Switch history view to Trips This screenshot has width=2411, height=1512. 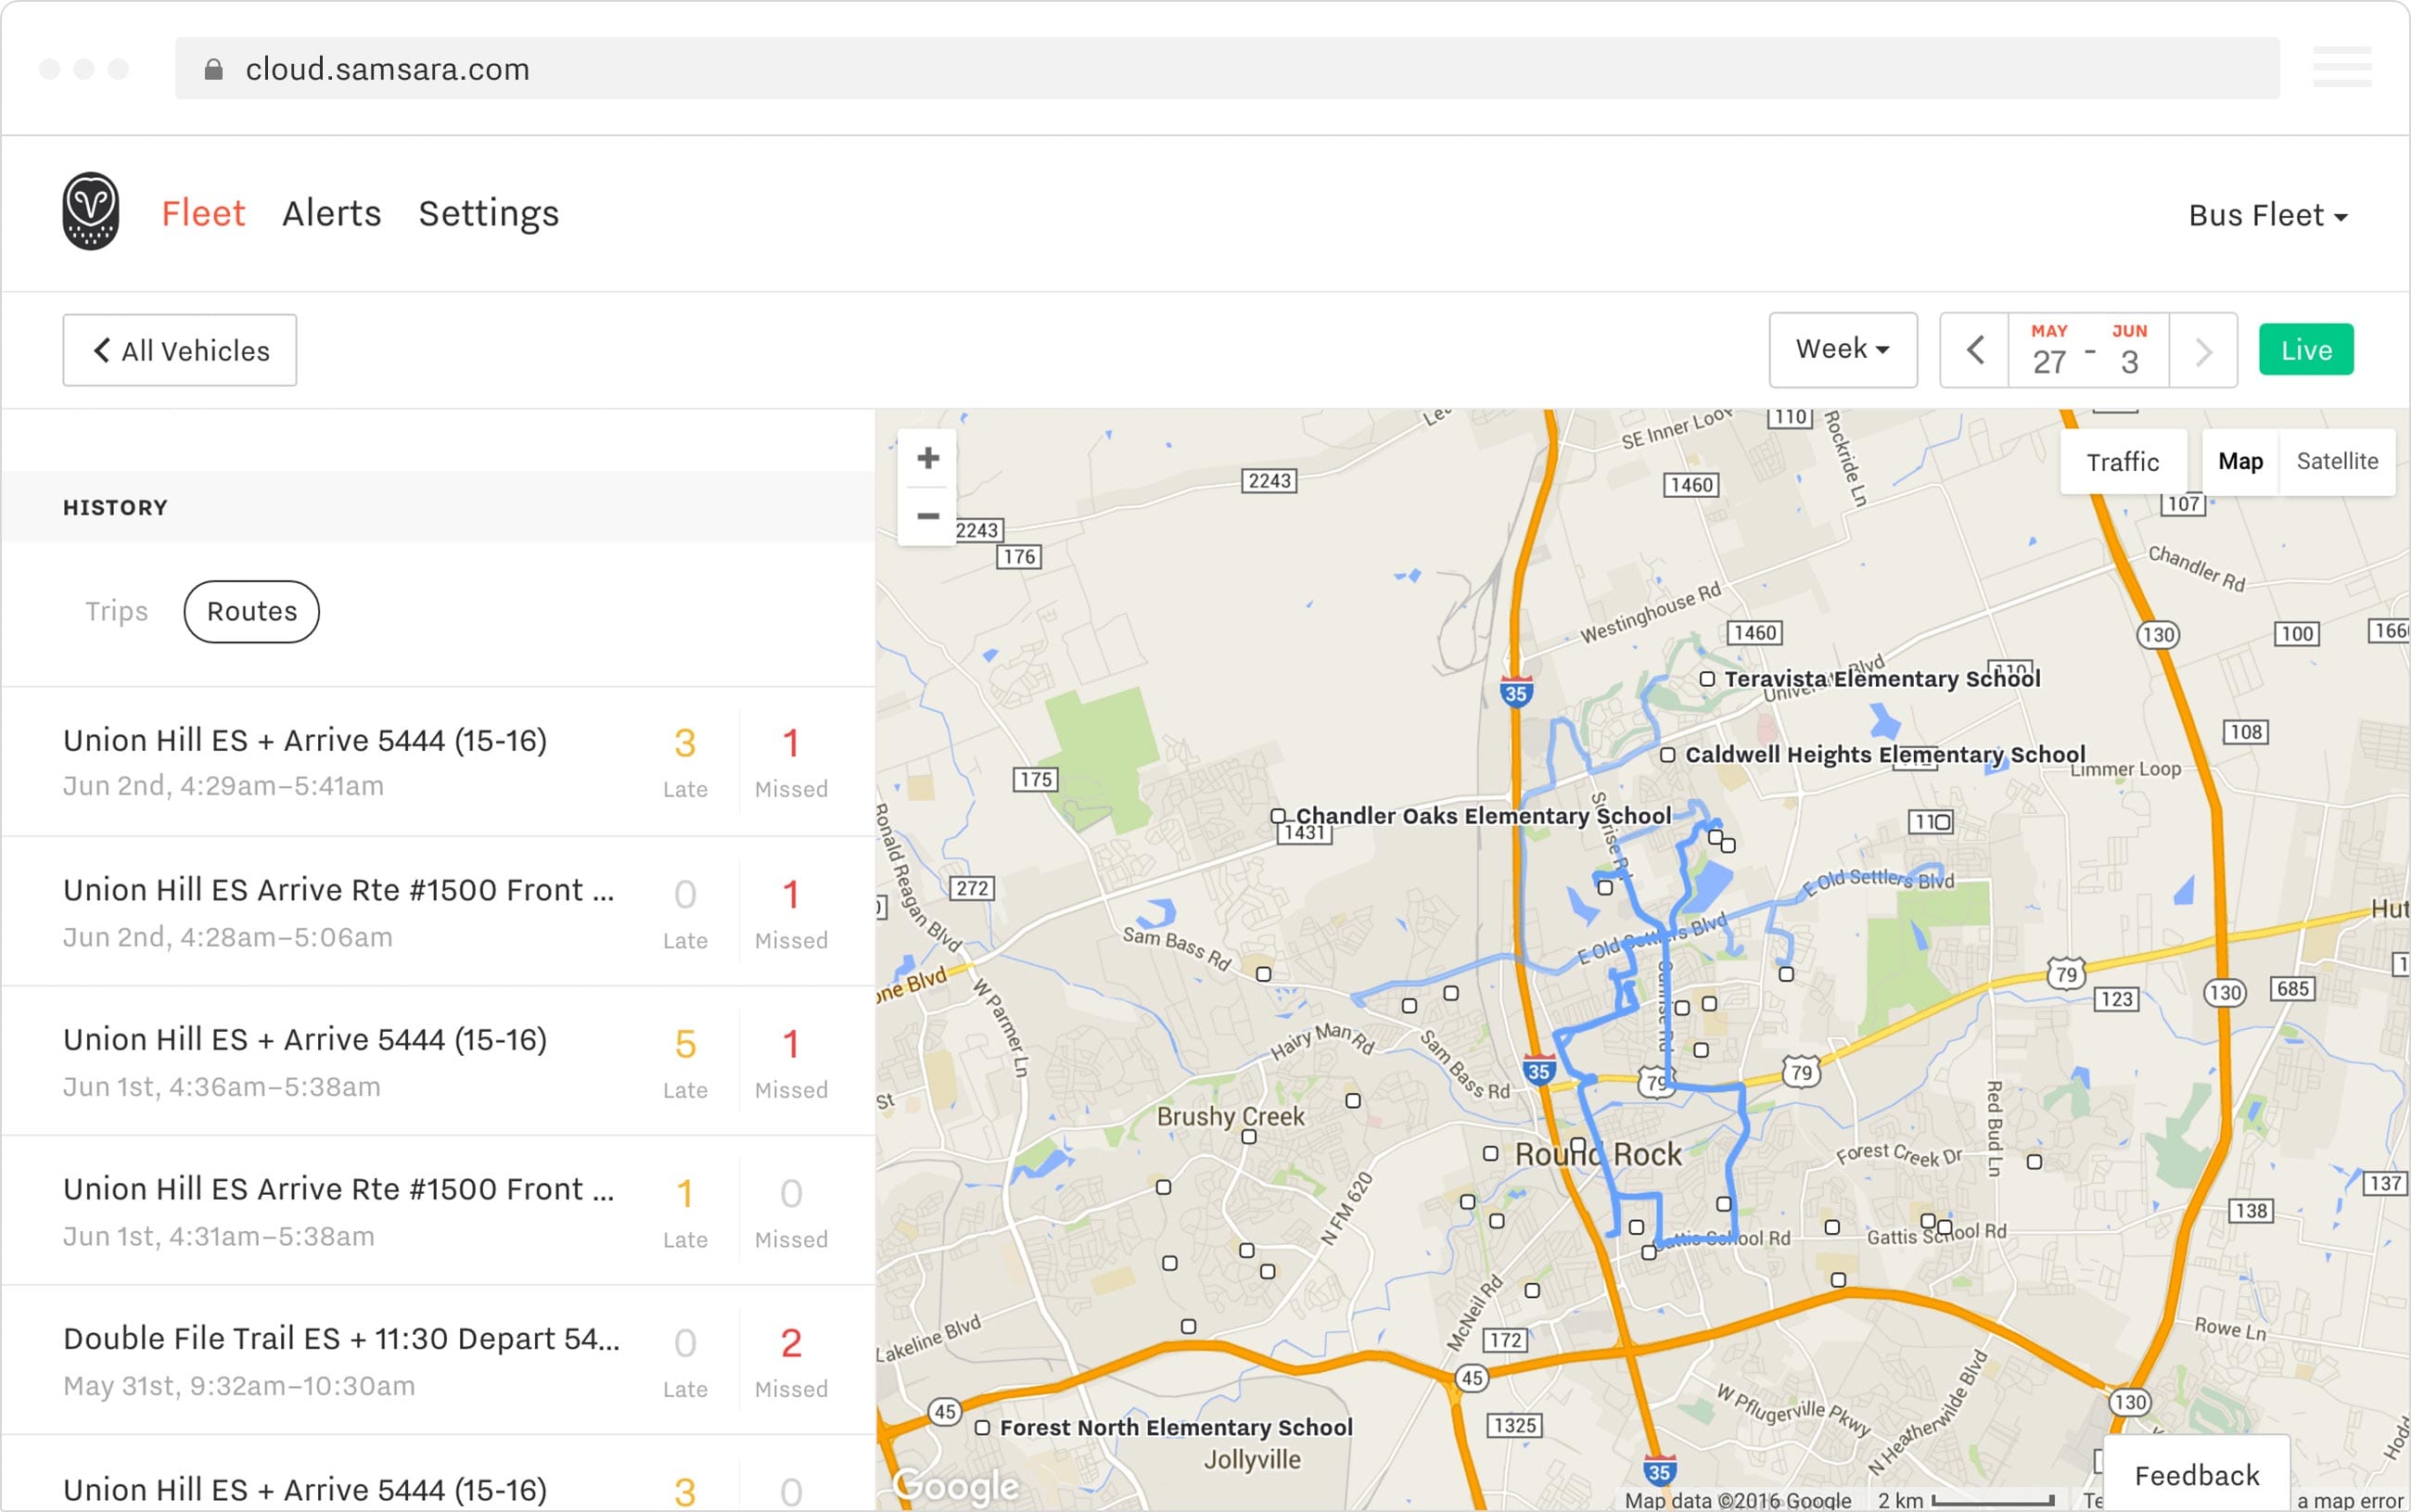[116, 611]
